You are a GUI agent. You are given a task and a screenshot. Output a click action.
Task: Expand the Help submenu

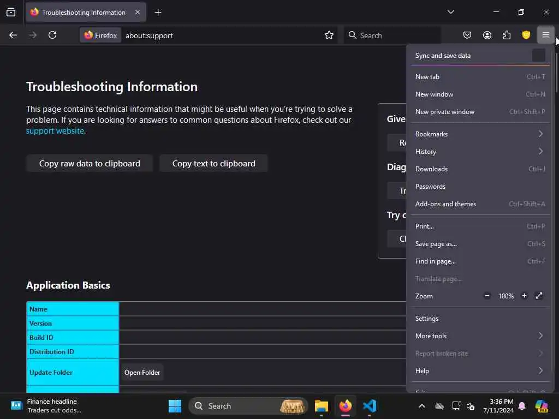point(480,371)
